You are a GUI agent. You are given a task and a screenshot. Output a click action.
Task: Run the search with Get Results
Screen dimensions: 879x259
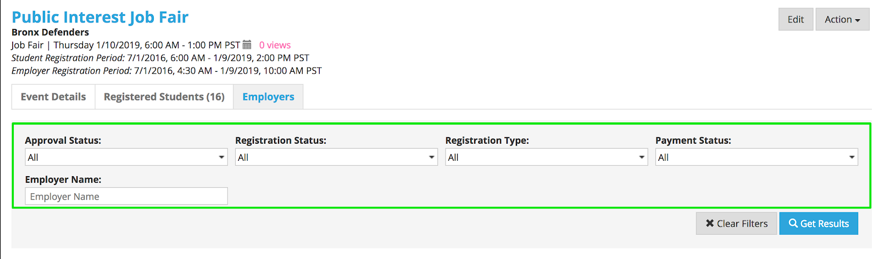coord(824,223)
